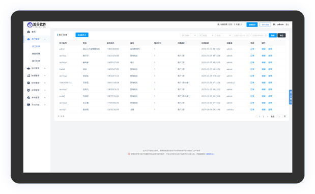Click the company logo at top left
Viewport: 315px width, 194px height.
(37, 25)
